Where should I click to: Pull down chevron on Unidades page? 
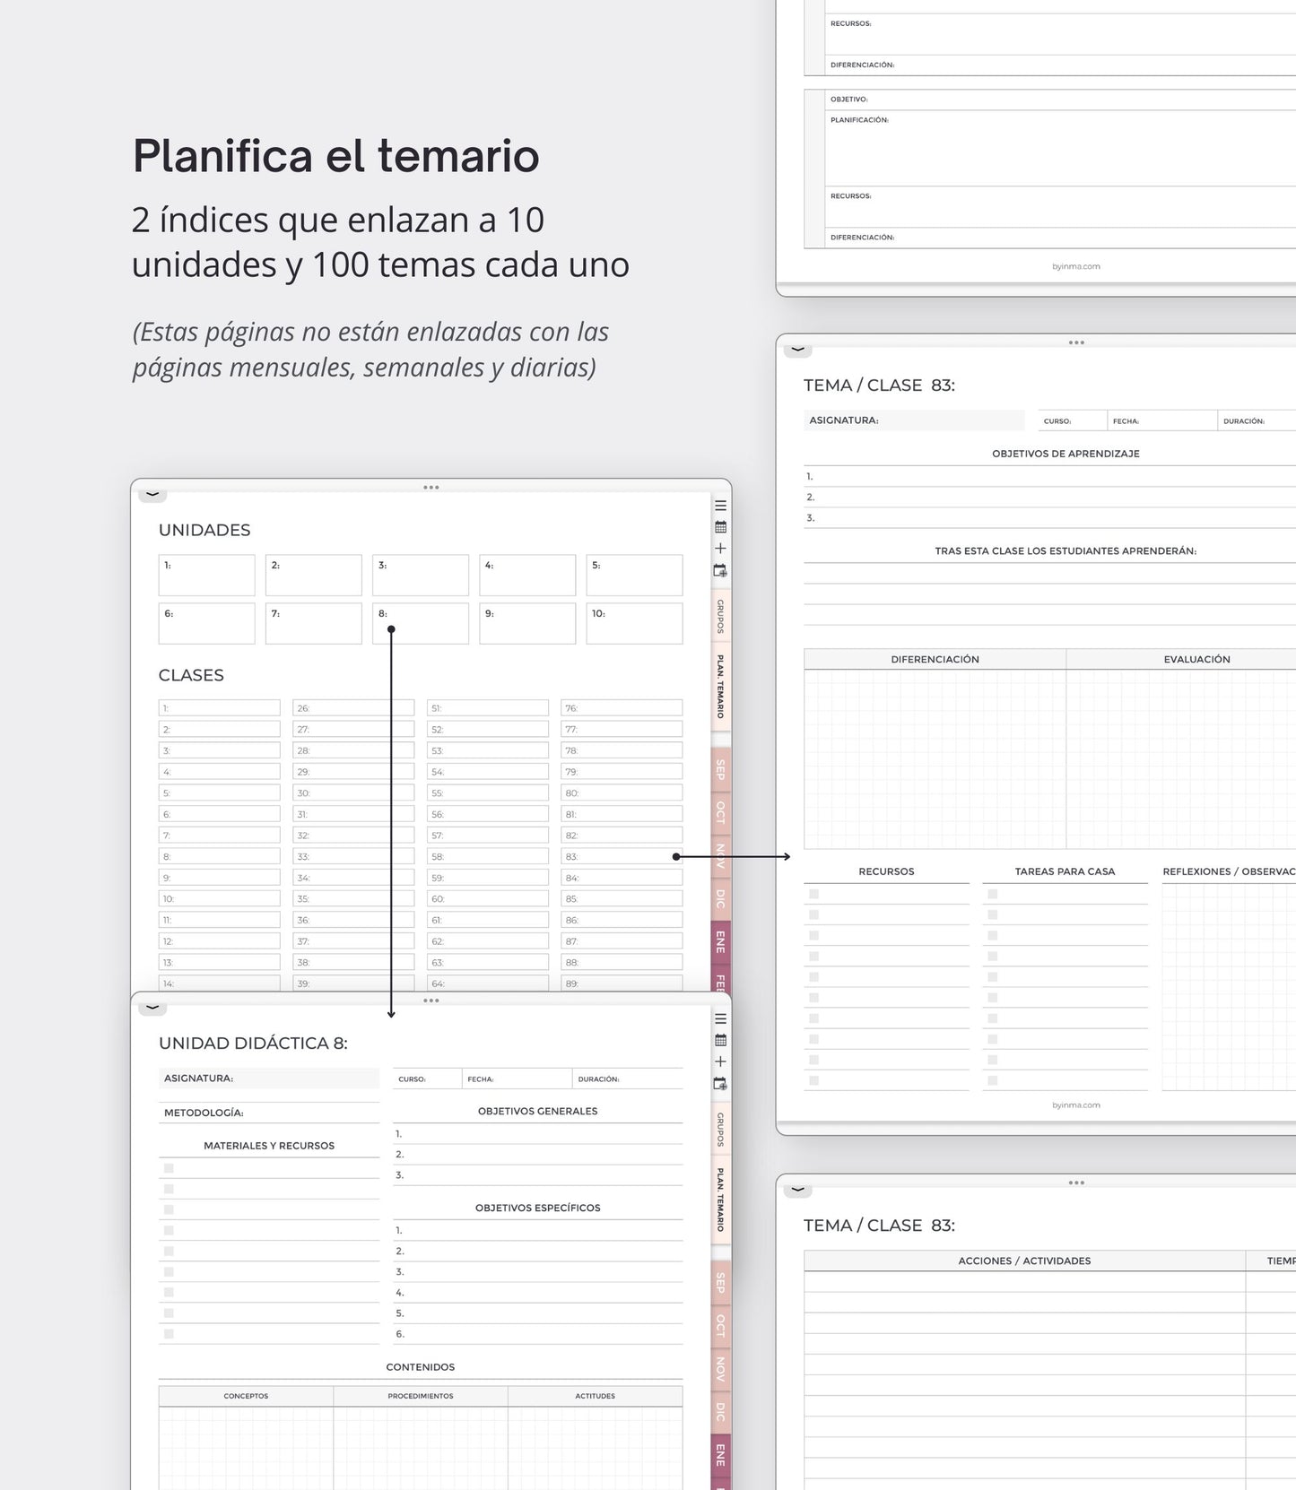click(x=152, y=494)
